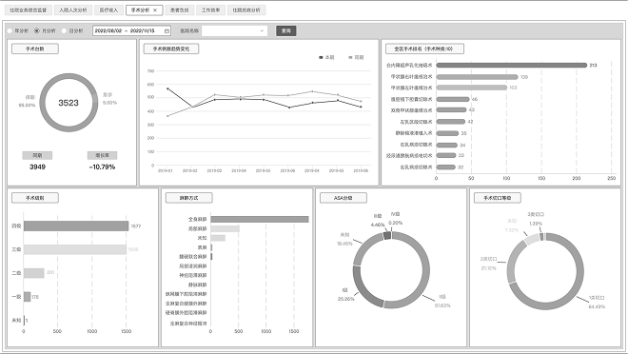Screen dimensions: 628x354
Task: Click the 全区手术排名 panel title button
Action: [424, 49]
